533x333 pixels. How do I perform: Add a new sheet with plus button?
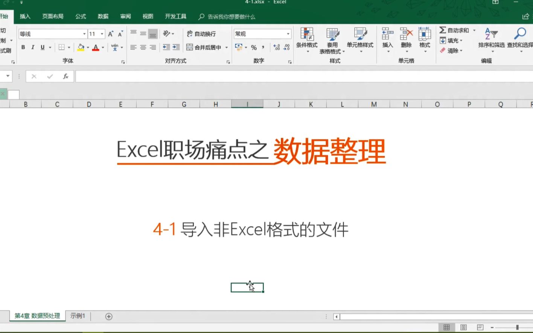point(109,316)
